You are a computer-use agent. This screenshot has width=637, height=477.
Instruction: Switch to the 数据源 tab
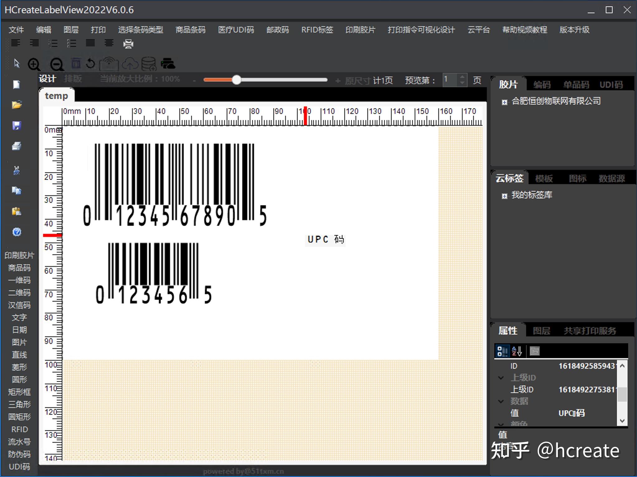611,178
